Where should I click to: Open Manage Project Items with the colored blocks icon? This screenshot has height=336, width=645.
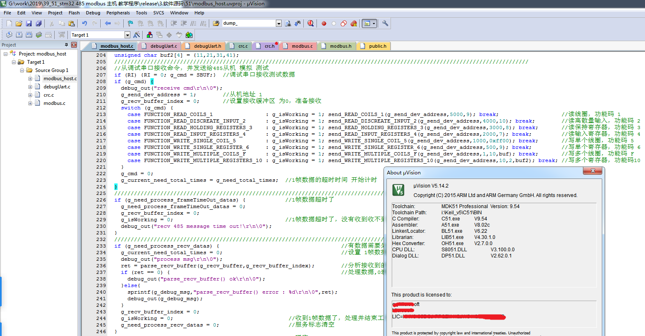[150, 35]
